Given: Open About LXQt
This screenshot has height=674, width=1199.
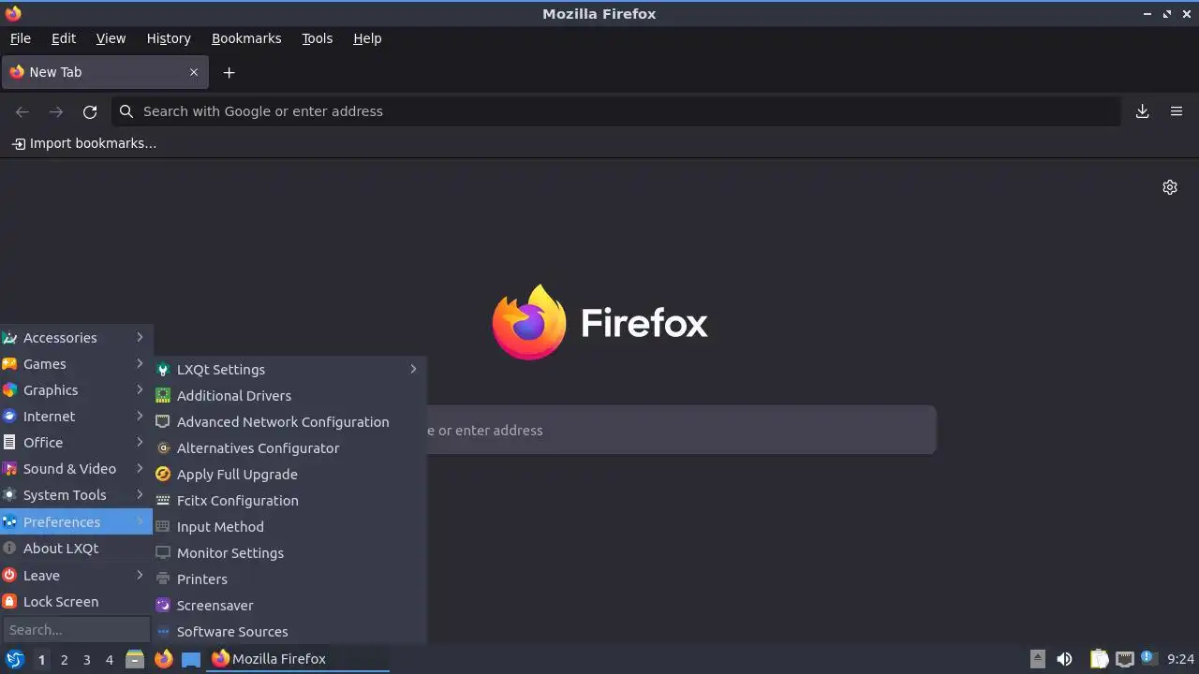Looking at the screenshot, I should click(77, 549).
